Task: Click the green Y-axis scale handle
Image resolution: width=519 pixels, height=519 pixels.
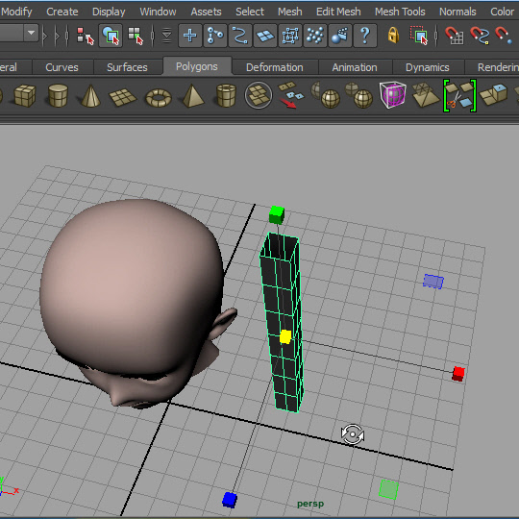Action: pyautogui.click(x=277, y=215)
